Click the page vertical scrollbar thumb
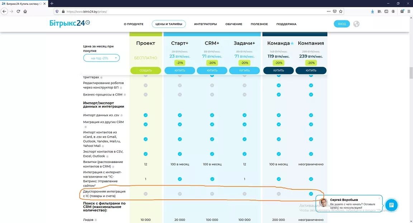 411,73
